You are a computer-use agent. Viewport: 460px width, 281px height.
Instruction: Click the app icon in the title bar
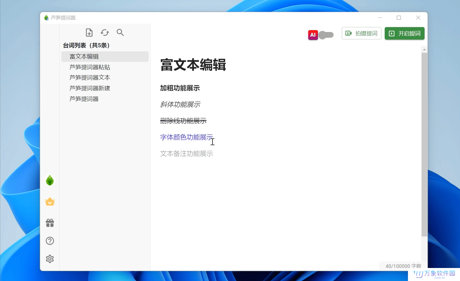tap(46, 18)
